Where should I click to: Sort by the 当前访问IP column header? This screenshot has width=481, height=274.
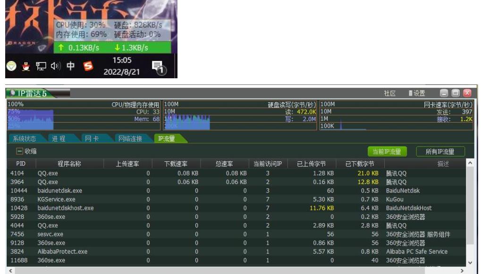pyautogui.click(x=268, y=164)
